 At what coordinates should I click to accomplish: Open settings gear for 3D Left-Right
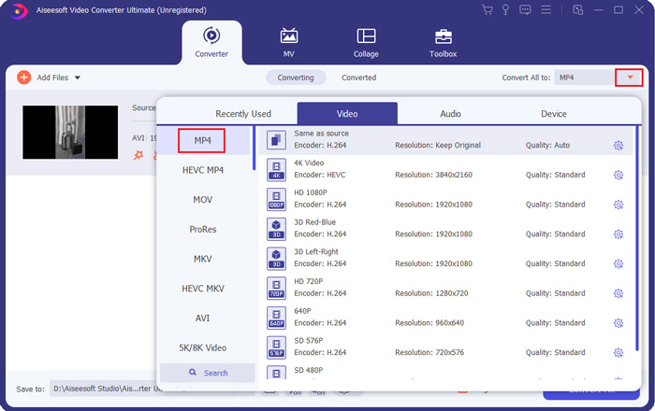(619, 263)
